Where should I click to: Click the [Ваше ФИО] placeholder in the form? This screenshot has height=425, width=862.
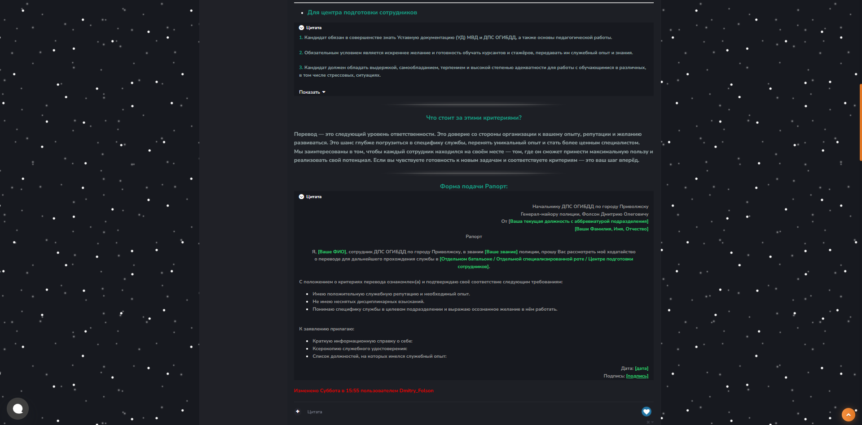click(332, 252)
